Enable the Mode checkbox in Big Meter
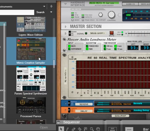This screenshot has width=150, height=131. [73, 20]
